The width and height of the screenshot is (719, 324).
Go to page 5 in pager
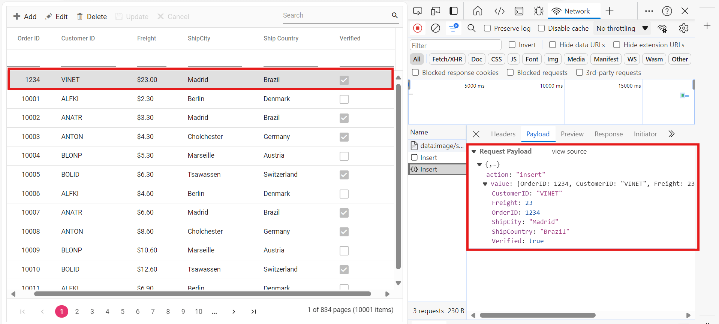[x=123, y=312]
